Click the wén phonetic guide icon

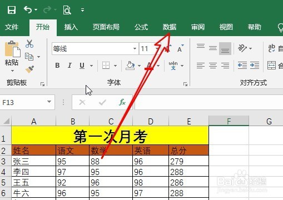tap(173, 66)
